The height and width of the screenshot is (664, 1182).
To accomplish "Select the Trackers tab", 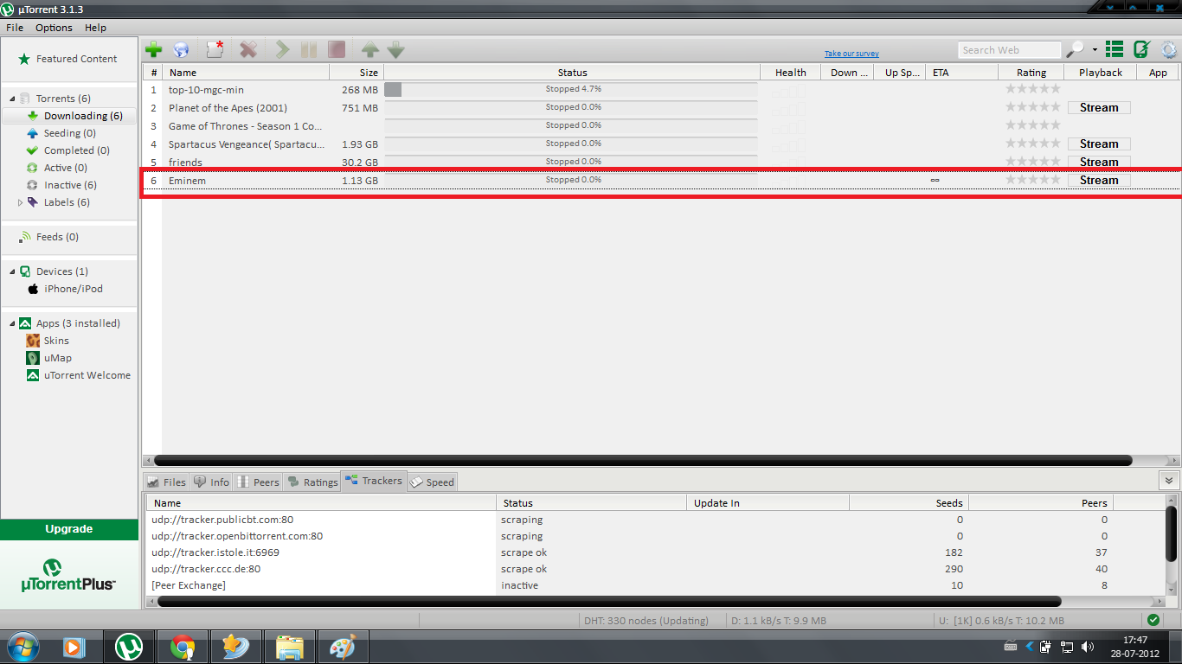I will (374, 481).
